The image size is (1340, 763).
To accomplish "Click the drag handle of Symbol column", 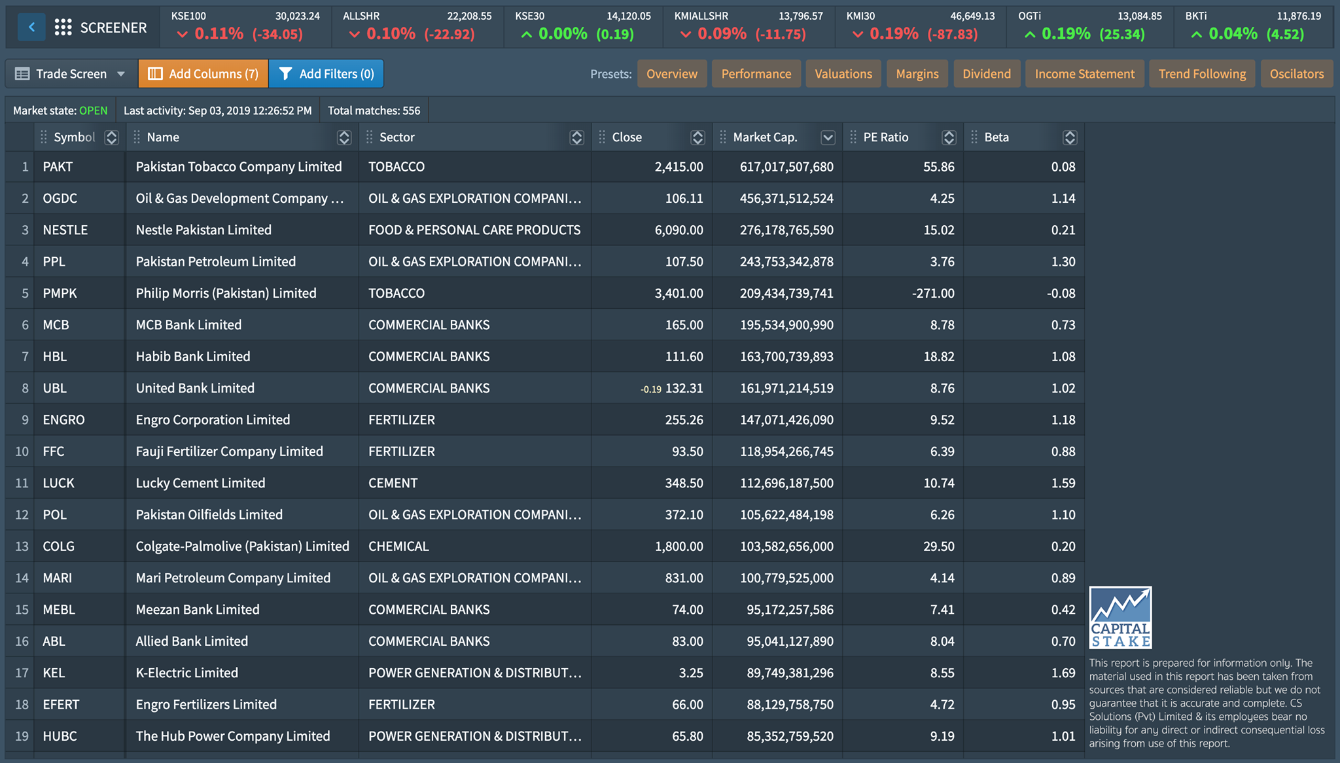I will pyautogui.click(x=43, y=137).
